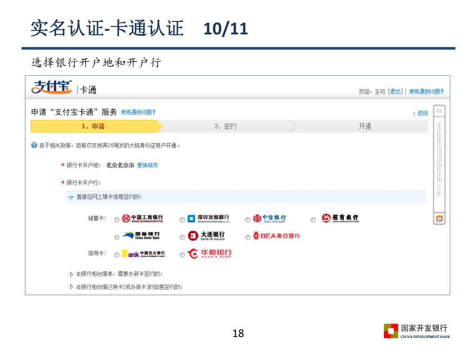Select the 渤海银行 radio button
The height and width of the screenshot is (357, 476).
point(117,238)
